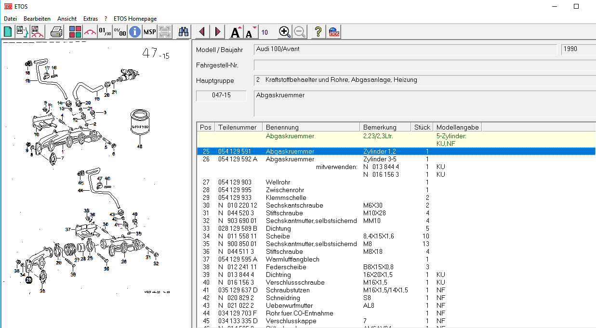Select row 27 Wellrohr in parts list

pyautogui.click(x=279, y=183)
